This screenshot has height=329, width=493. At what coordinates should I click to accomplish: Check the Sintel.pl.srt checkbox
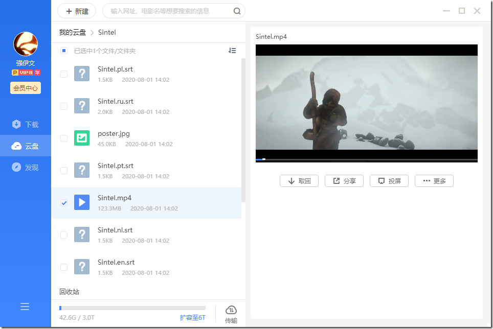click(64, 74)
